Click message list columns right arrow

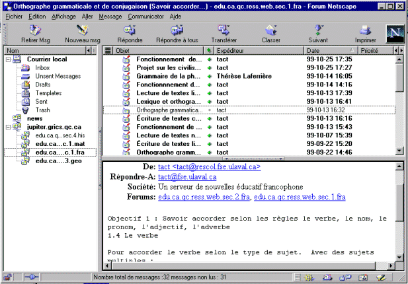(401, 50)
